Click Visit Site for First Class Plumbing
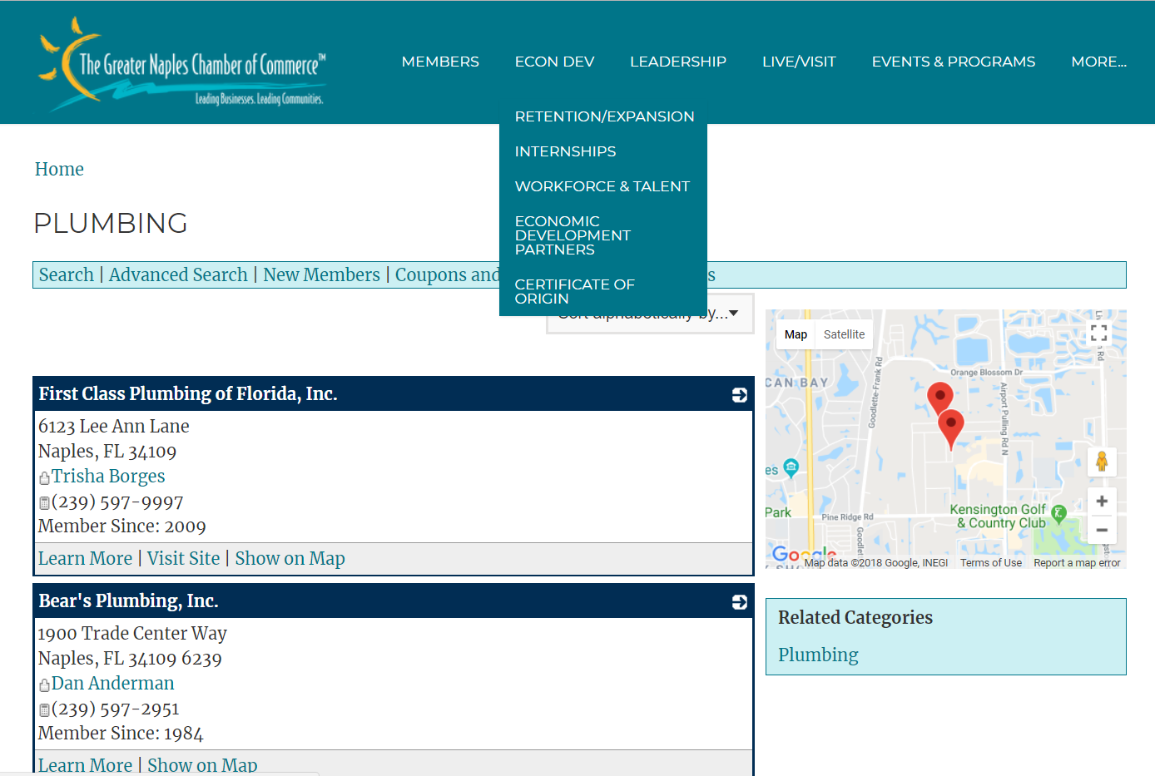The width and height of the screenshot is (1155, 776). 183,558
